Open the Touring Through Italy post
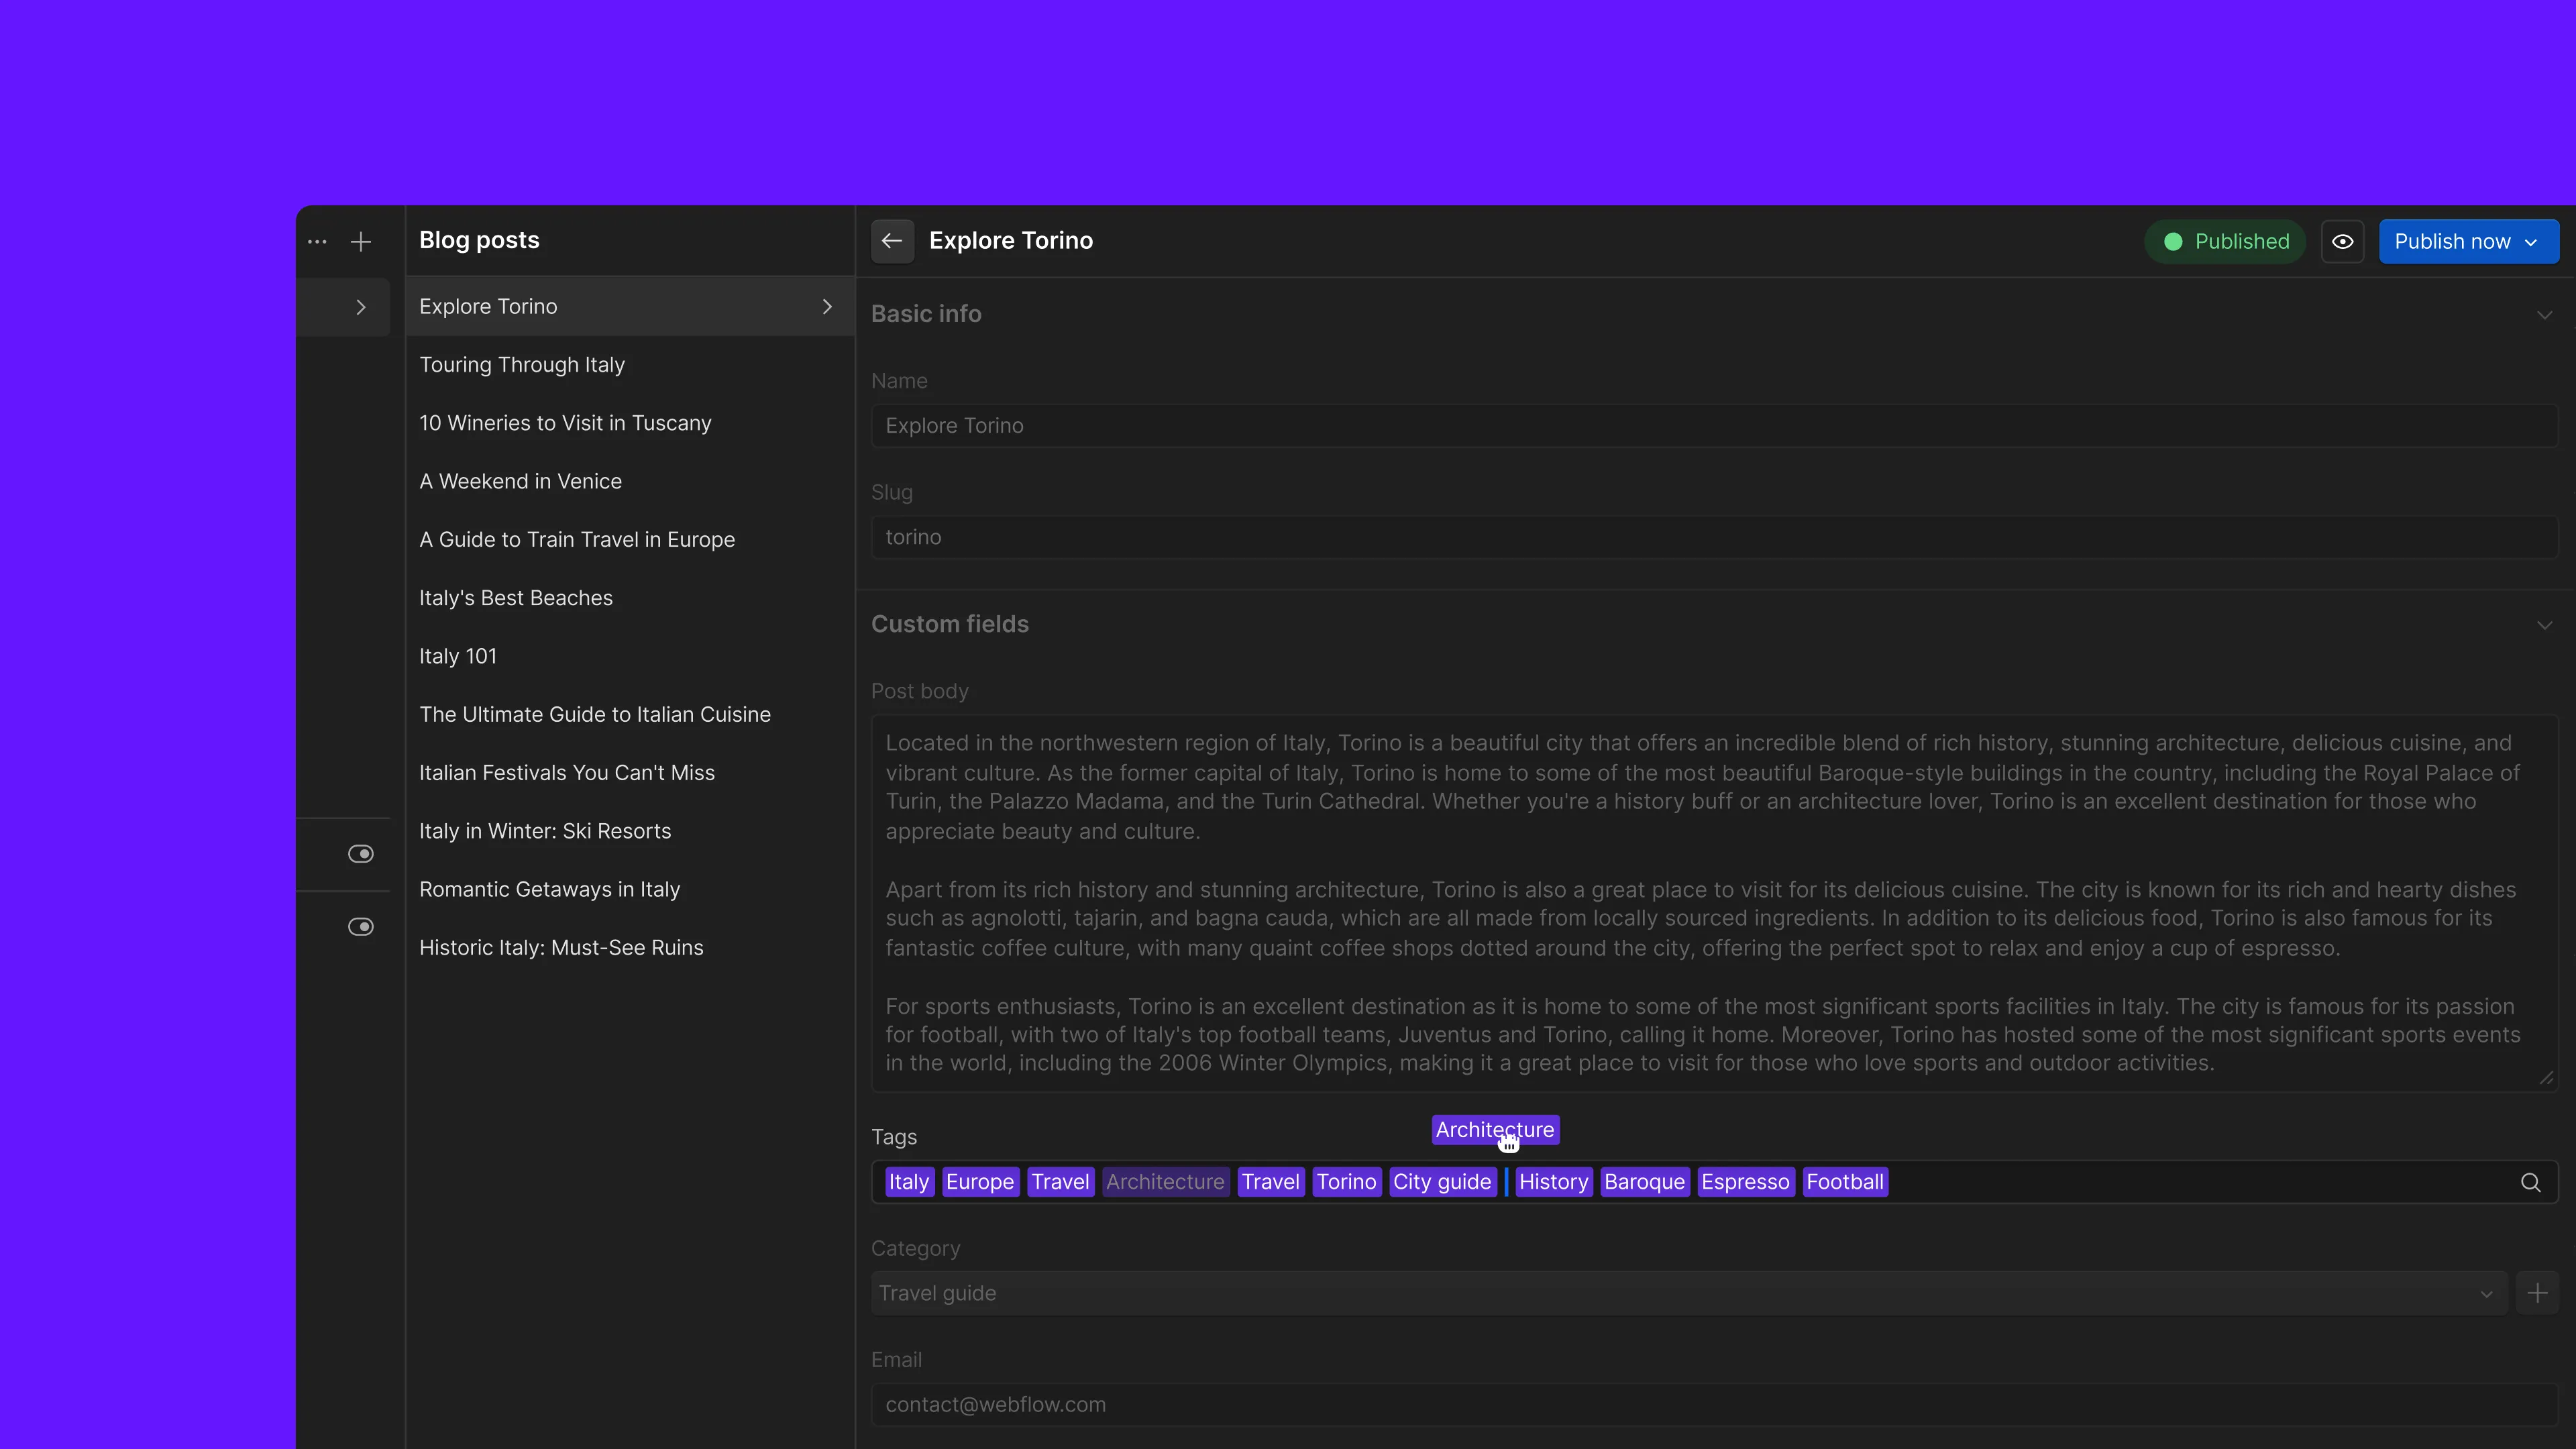Image resolution: width=2576 pixels, height=1449 pixels. point(630,365)
